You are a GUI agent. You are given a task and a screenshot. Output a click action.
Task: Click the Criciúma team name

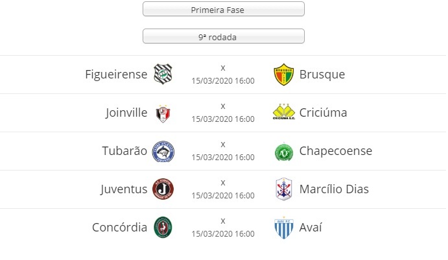[323, 113]
